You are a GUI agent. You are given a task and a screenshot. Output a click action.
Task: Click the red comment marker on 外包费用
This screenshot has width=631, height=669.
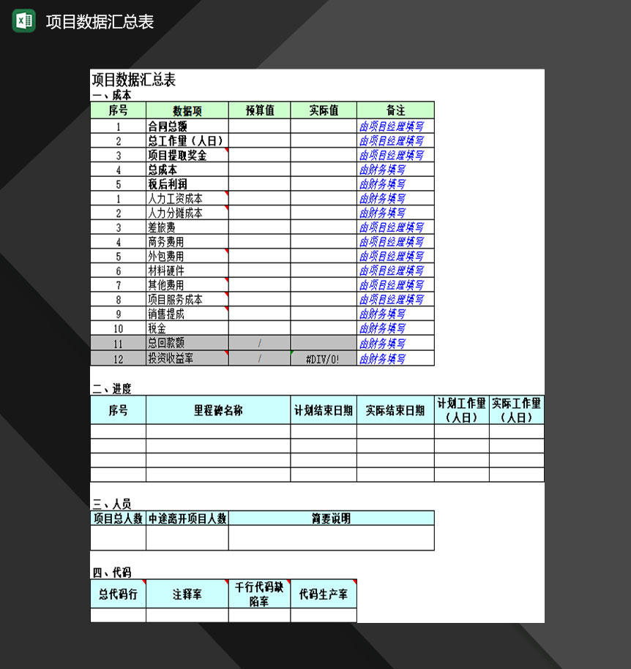click(x=226, y=252)
